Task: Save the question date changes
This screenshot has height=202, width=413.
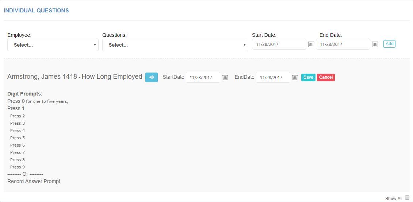Action: 308,77
